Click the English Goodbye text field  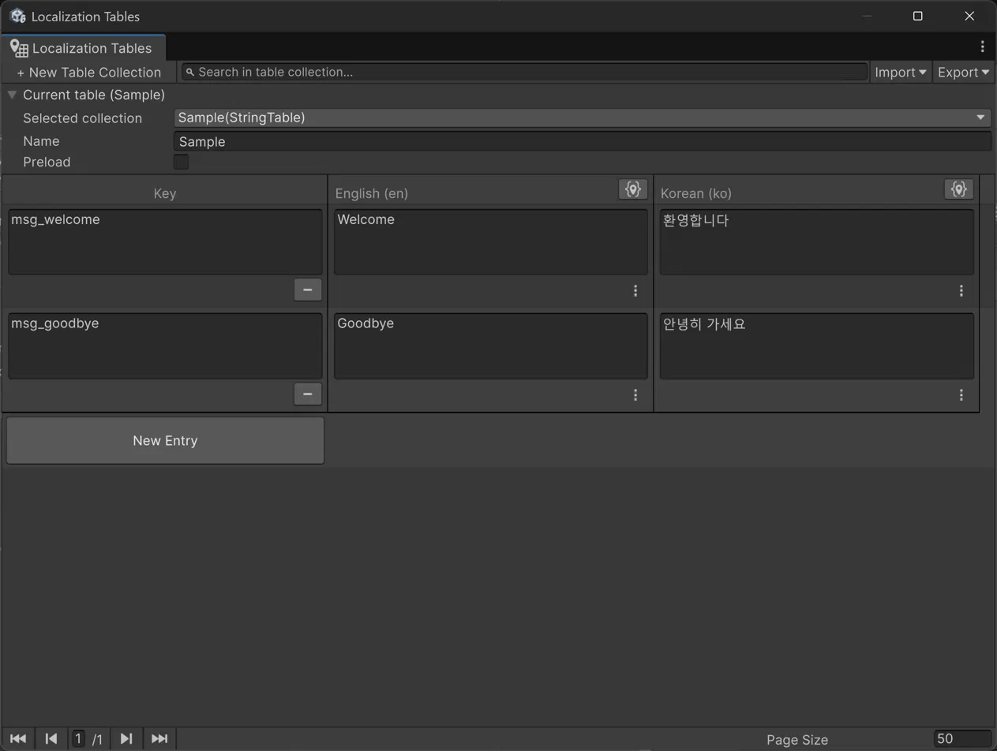tap(491, 346)
